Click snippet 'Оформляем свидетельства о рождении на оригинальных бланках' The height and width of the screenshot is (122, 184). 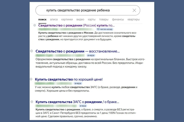[80, 59]
